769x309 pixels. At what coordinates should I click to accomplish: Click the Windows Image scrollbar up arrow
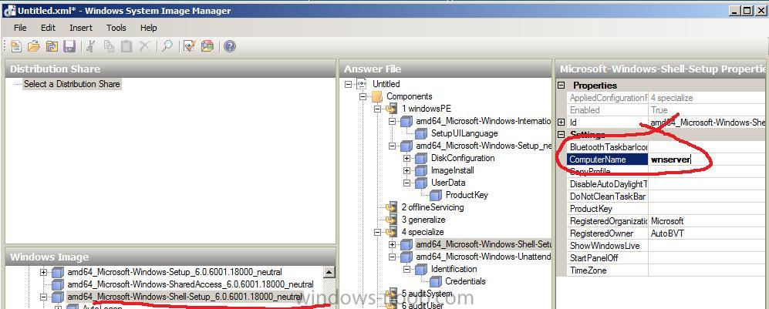coord(329,272)
